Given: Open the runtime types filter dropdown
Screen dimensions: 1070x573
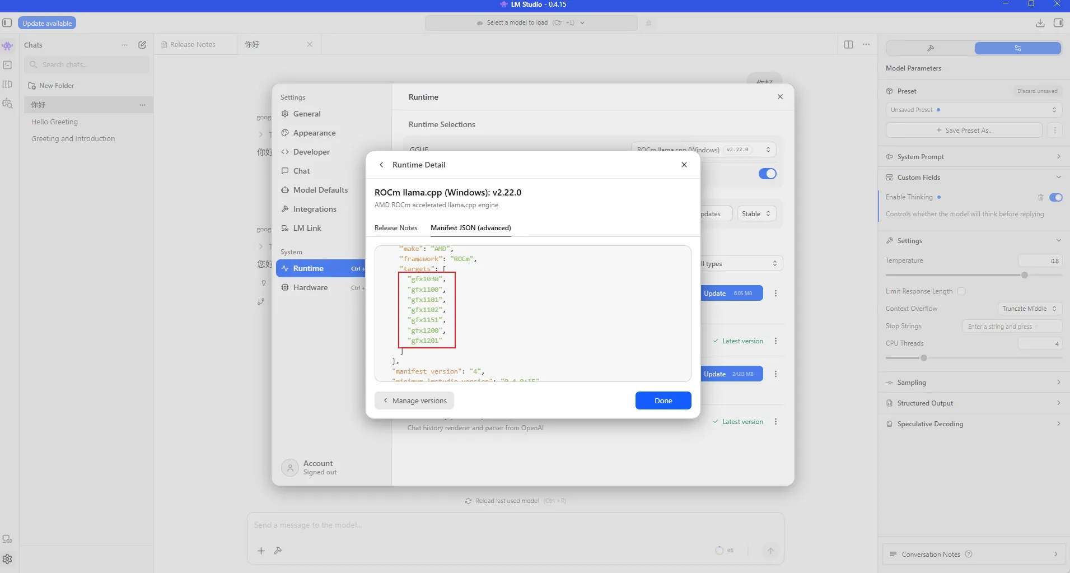Looking at the screenshot, I should coord(741,264).
